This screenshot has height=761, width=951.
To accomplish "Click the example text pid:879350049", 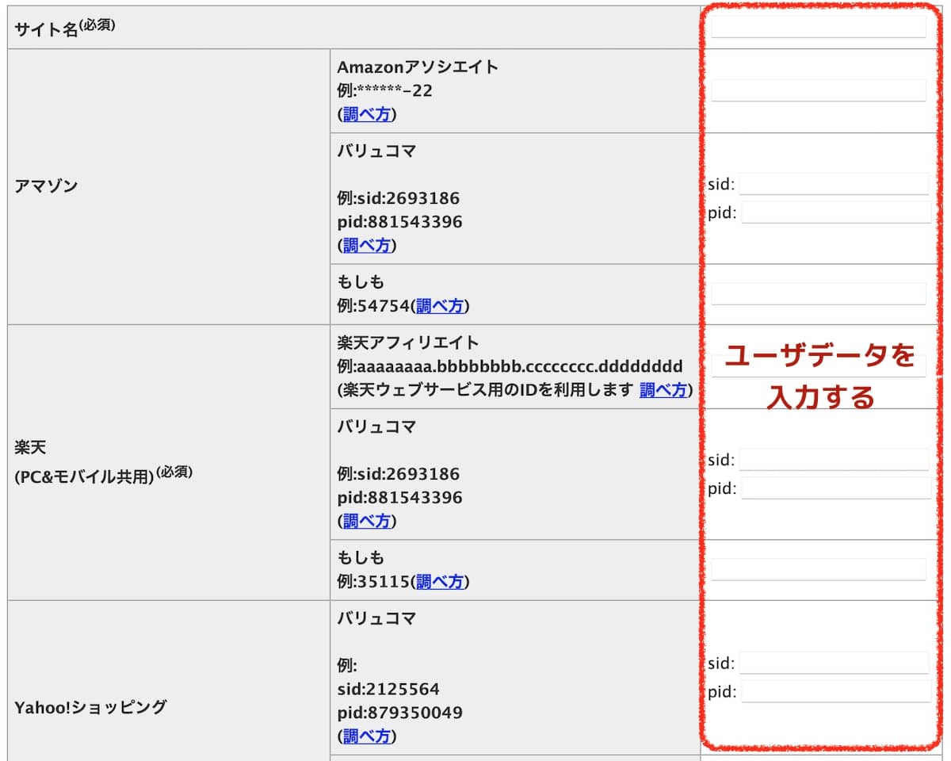I will [x=399, y=713].
